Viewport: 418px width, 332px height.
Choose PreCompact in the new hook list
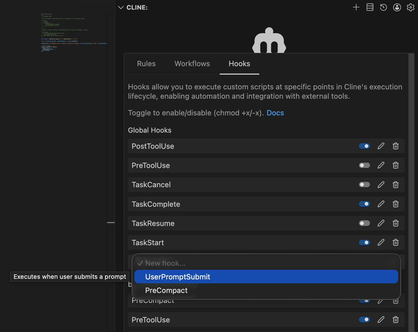click(166, 290)
